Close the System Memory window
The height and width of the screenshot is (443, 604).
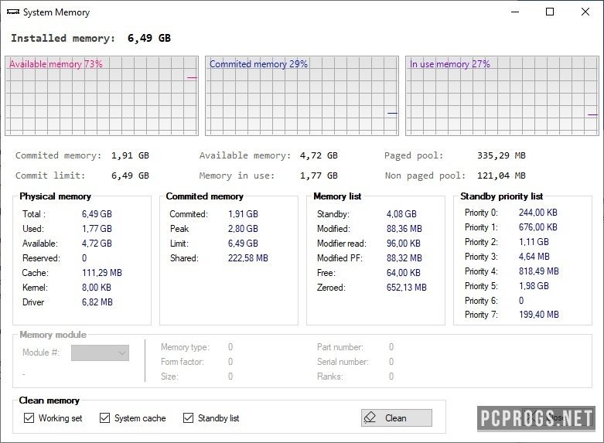pos(585,12)
